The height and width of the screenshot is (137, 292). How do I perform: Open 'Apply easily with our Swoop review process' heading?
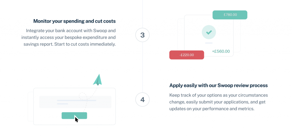tap(218, 85)
